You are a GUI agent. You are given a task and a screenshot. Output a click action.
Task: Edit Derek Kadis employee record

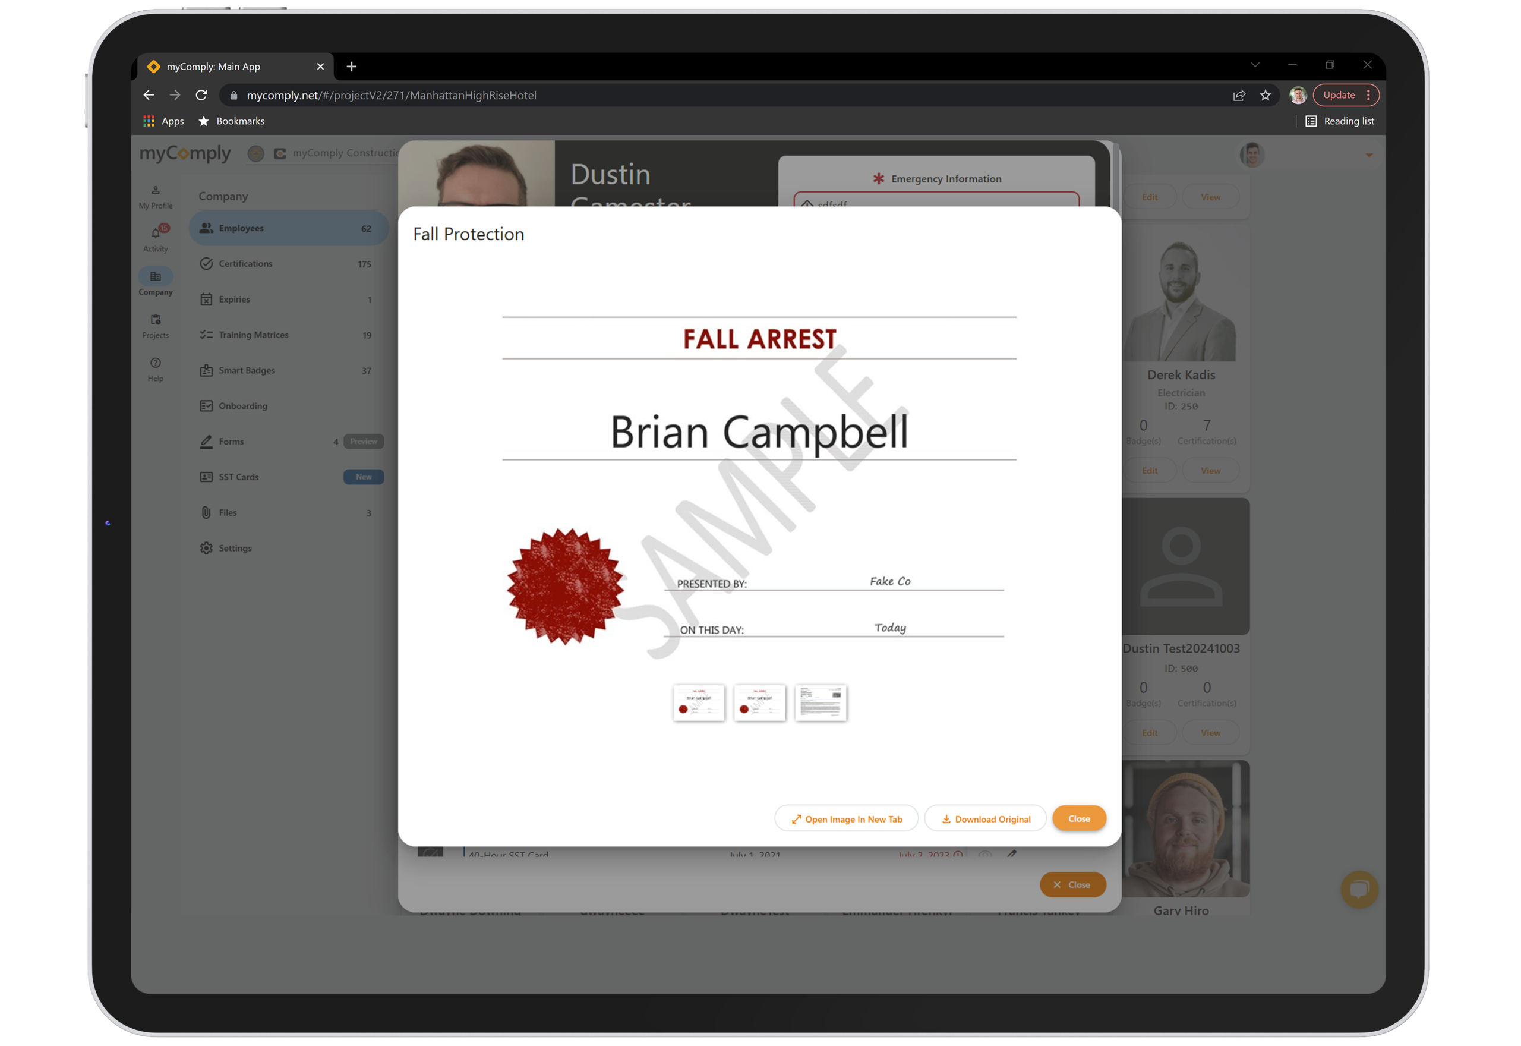(1149, 470)
